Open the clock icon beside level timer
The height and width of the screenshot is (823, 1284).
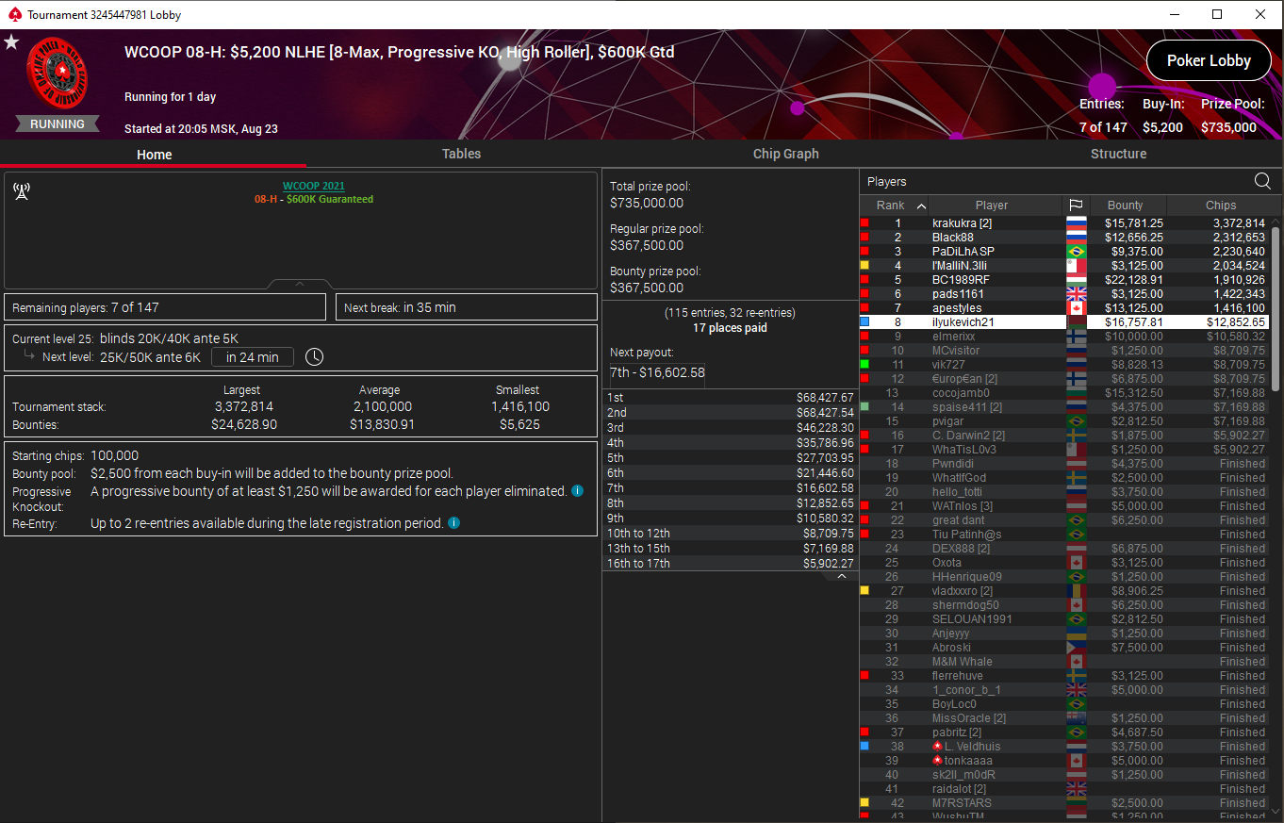(314, 357)
